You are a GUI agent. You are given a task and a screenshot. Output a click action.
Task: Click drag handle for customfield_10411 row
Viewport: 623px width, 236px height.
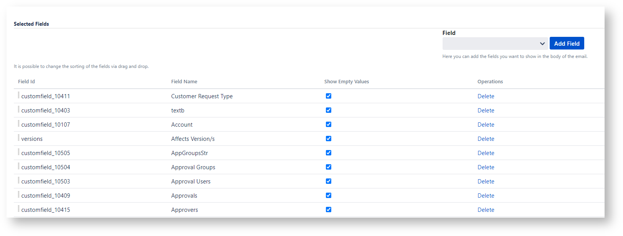point(18,96)
